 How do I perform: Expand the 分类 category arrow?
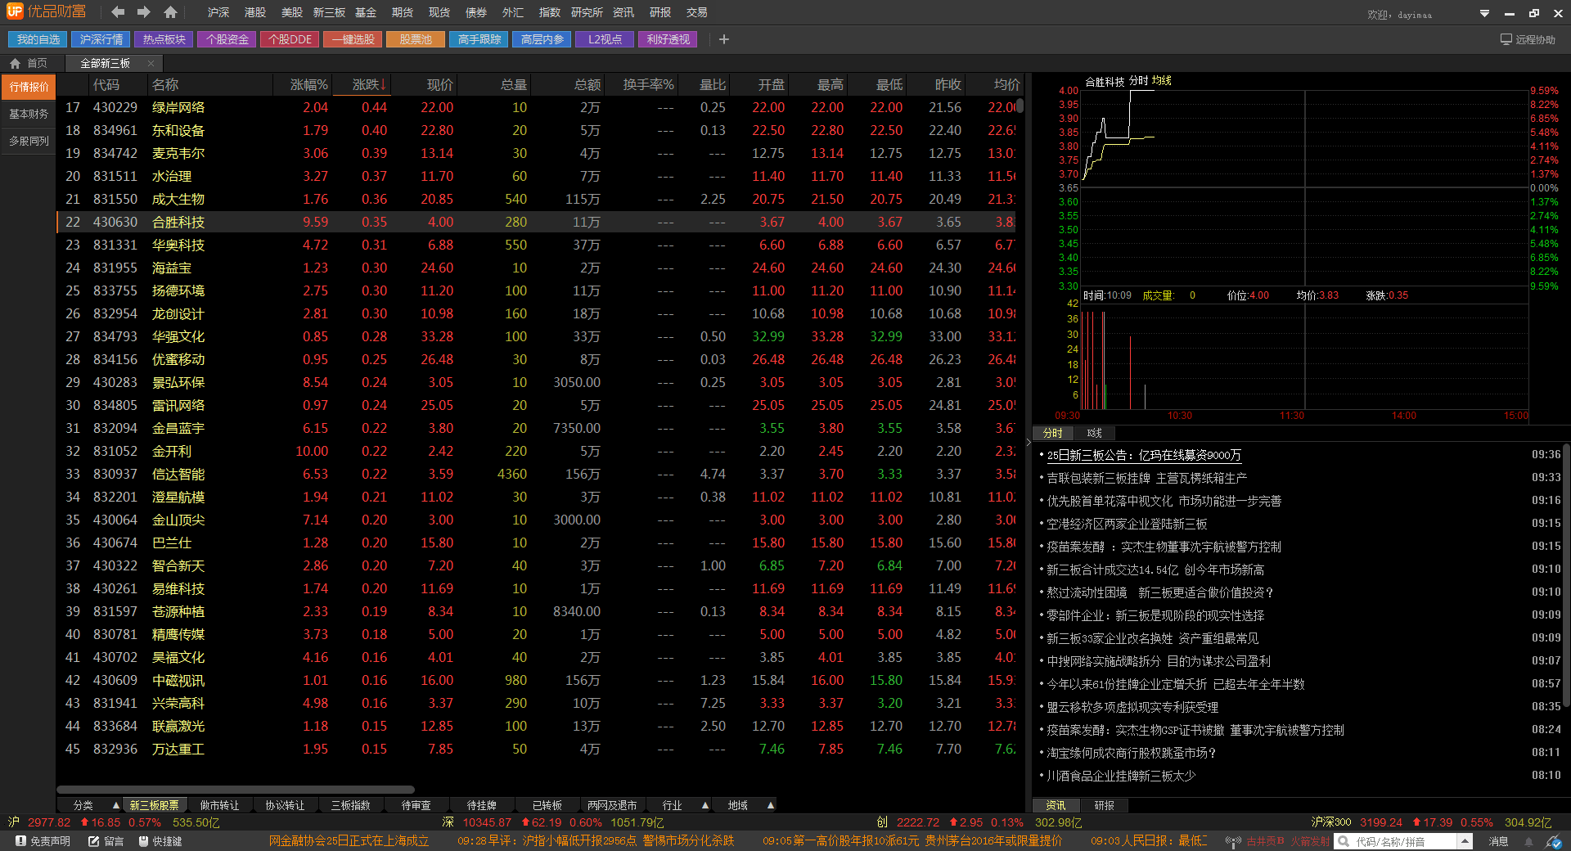[x=116, y=805]
